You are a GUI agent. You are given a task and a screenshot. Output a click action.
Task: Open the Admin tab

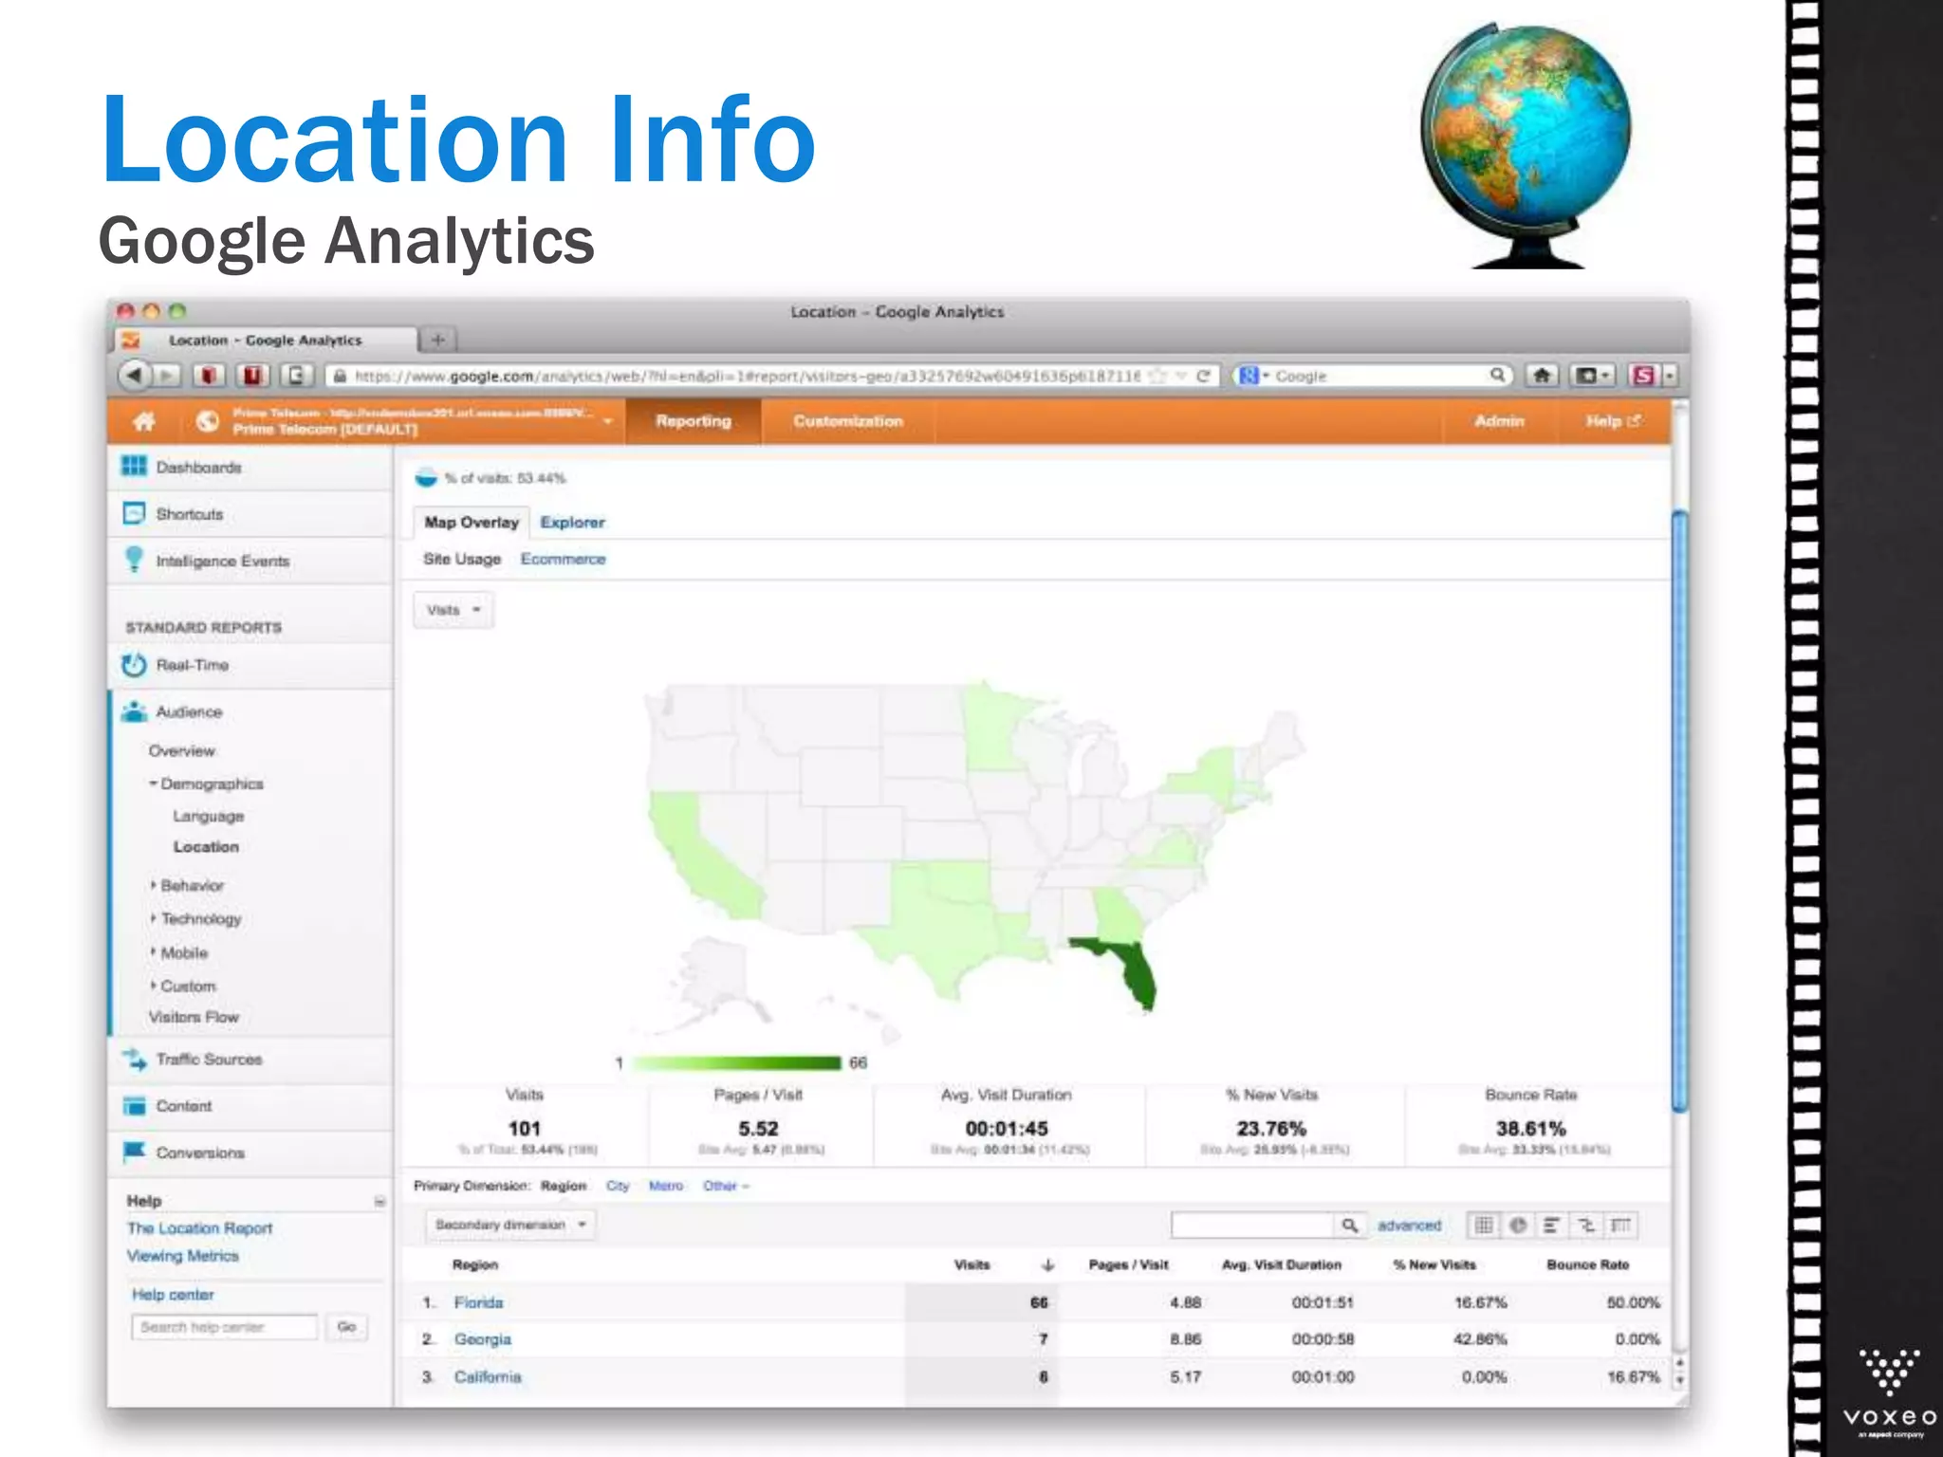tap(1499, 421)
